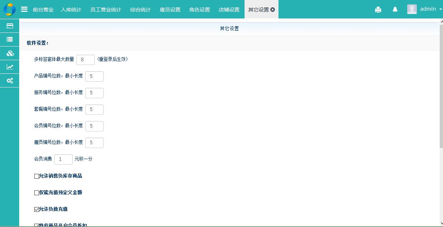Open the stacked boxes inventory icon

pos(10,53)
